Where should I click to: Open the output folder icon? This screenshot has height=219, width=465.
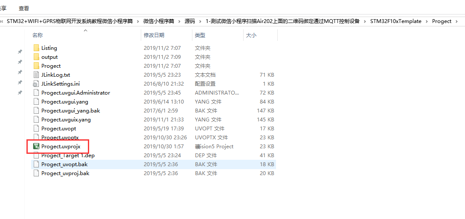pos(36,57)
